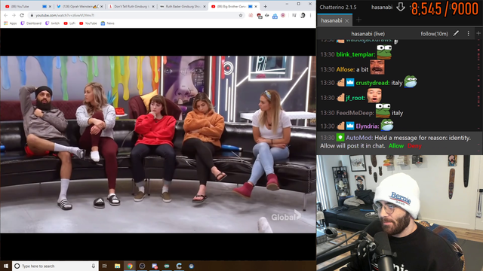Open the "Don't Tell Ruth Ginsburg" tab
483x271 pixels.
pos(131,6)
